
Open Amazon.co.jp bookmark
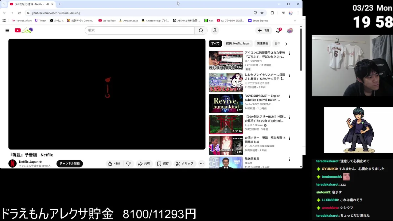[x=128, y=21]
